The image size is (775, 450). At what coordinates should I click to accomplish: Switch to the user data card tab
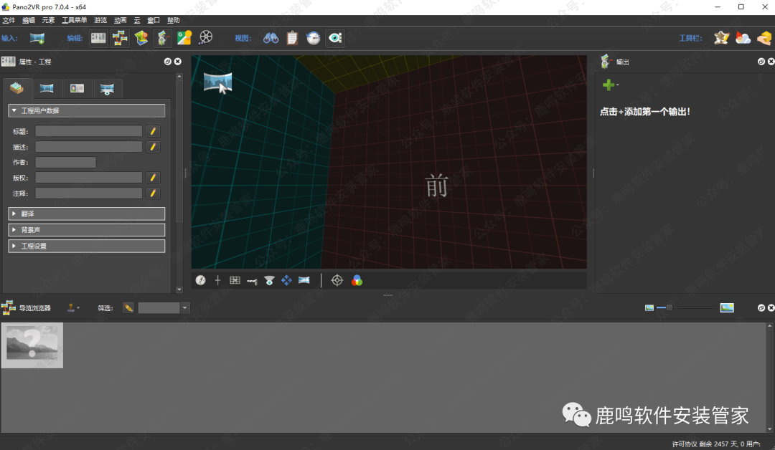pyautogui.click(x=77, y=88)
